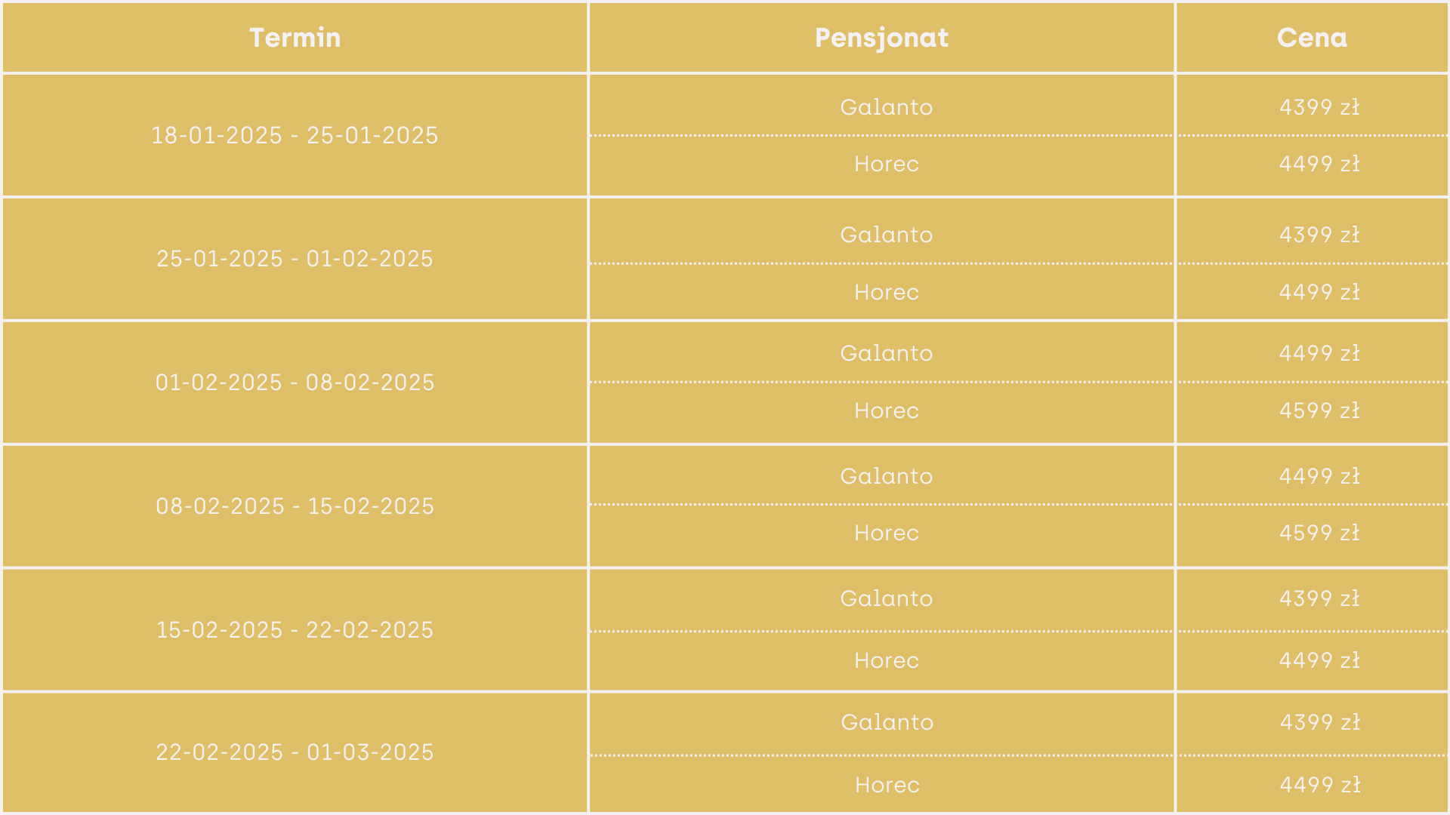The height and width of the screenshot is (815, 1450).
Task: Click Horec in the 08-02-2025 - 15-02-2025 row
Action: pos(887,533)
